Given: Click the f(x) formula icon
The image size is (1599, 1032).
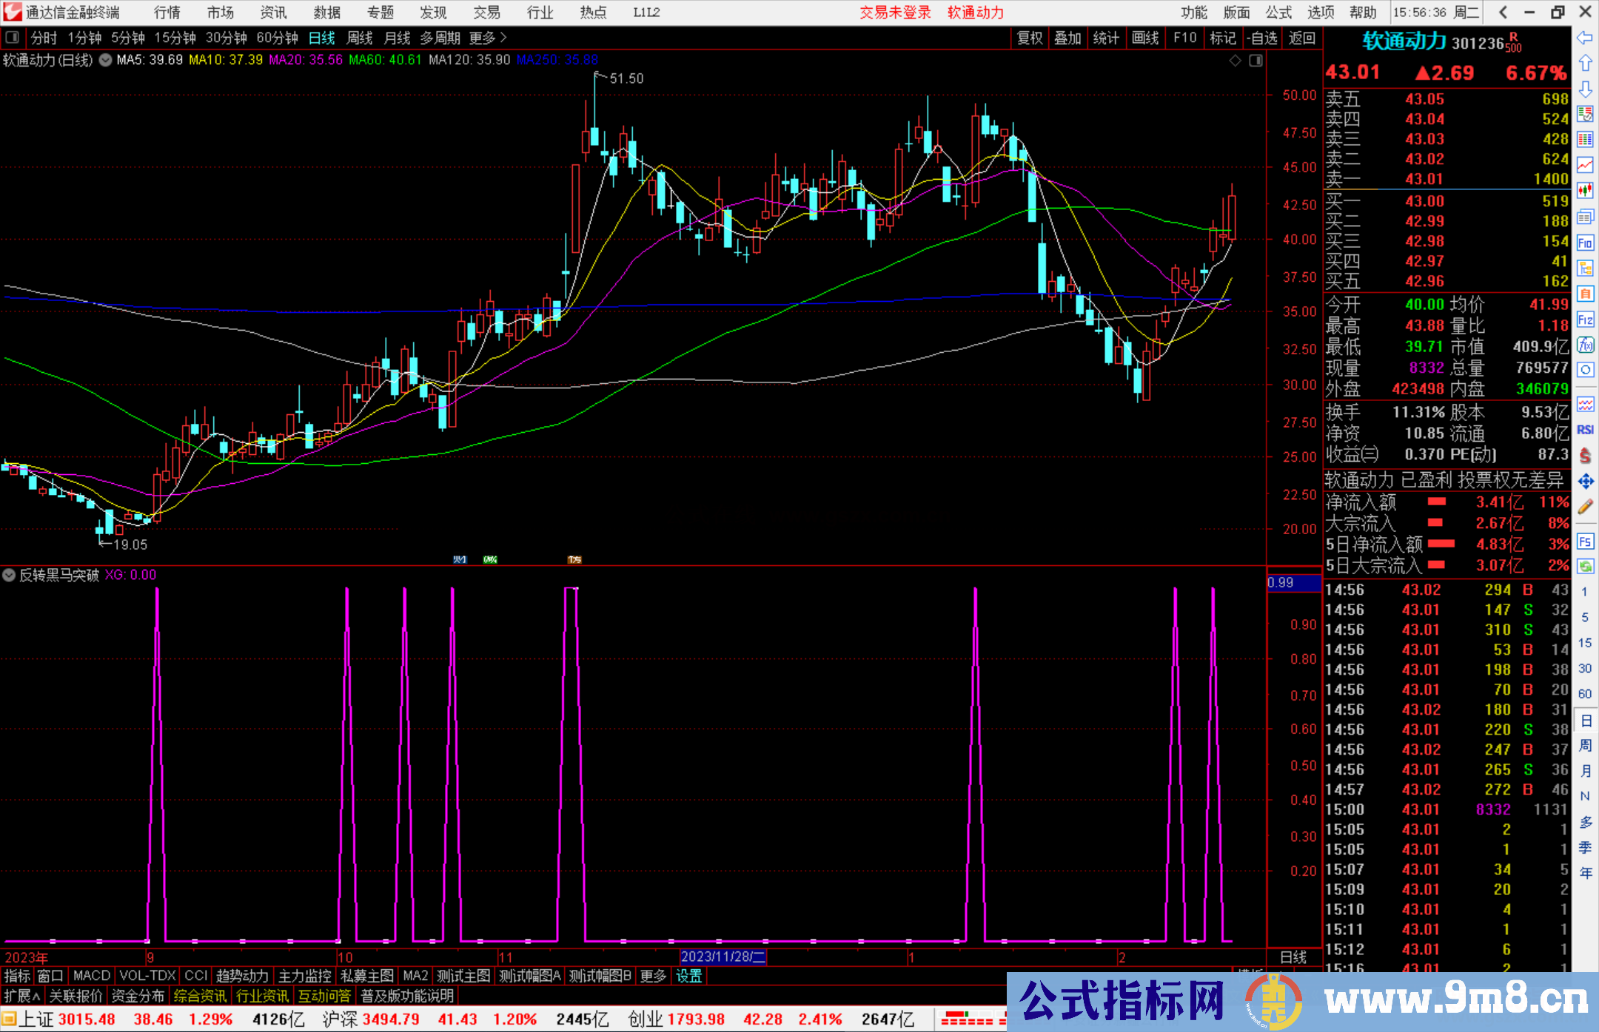Looking at the screenshot, I should 1585,345.
